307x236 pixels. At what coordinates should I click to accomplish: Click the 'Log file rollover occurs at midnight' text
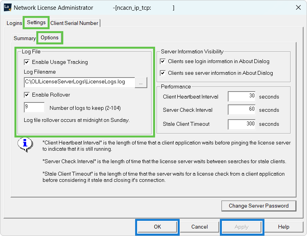pyautogui.click(x=77, y=120)
